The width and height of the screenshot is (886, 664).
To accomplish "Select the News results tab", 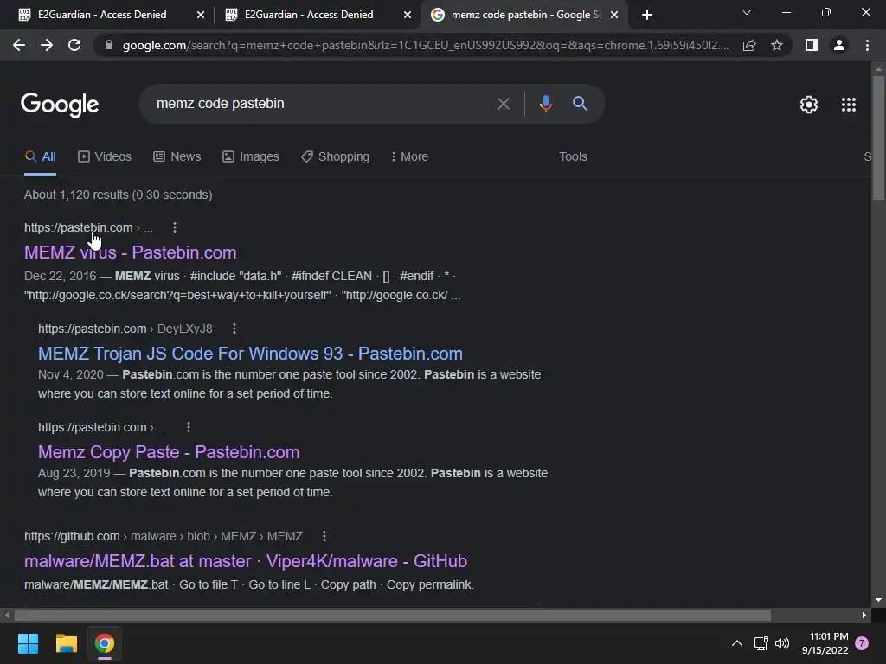I will pyautogui.click(x=177, y=157).
